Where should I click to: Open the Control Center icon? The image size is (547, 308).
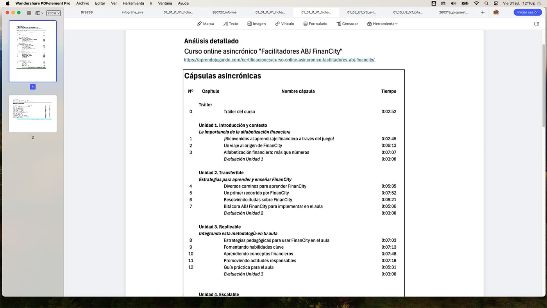(x=496, y=3)
